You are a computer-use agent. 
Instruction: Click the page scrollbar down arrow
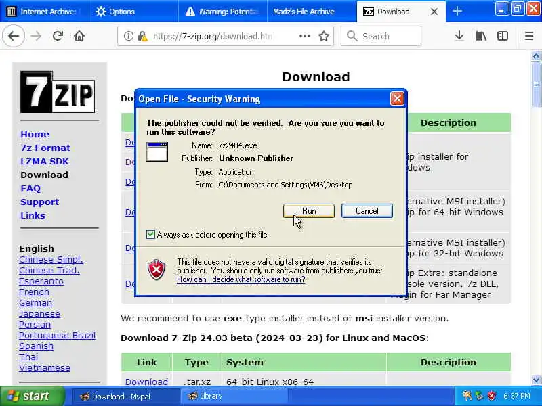(x=536, y=380)
